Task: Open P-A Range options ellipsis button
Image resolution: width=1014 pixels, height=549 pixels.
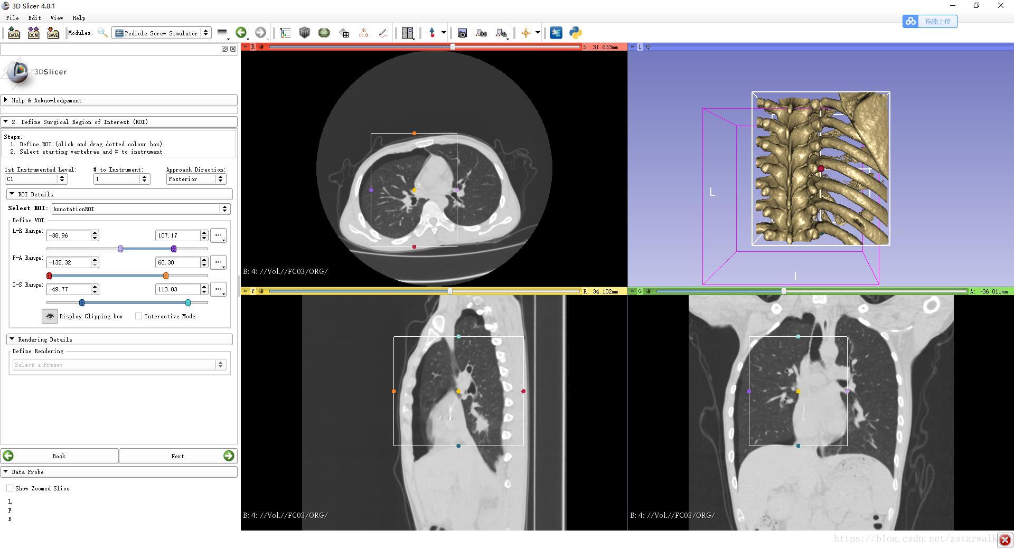Action: point(218,262)
